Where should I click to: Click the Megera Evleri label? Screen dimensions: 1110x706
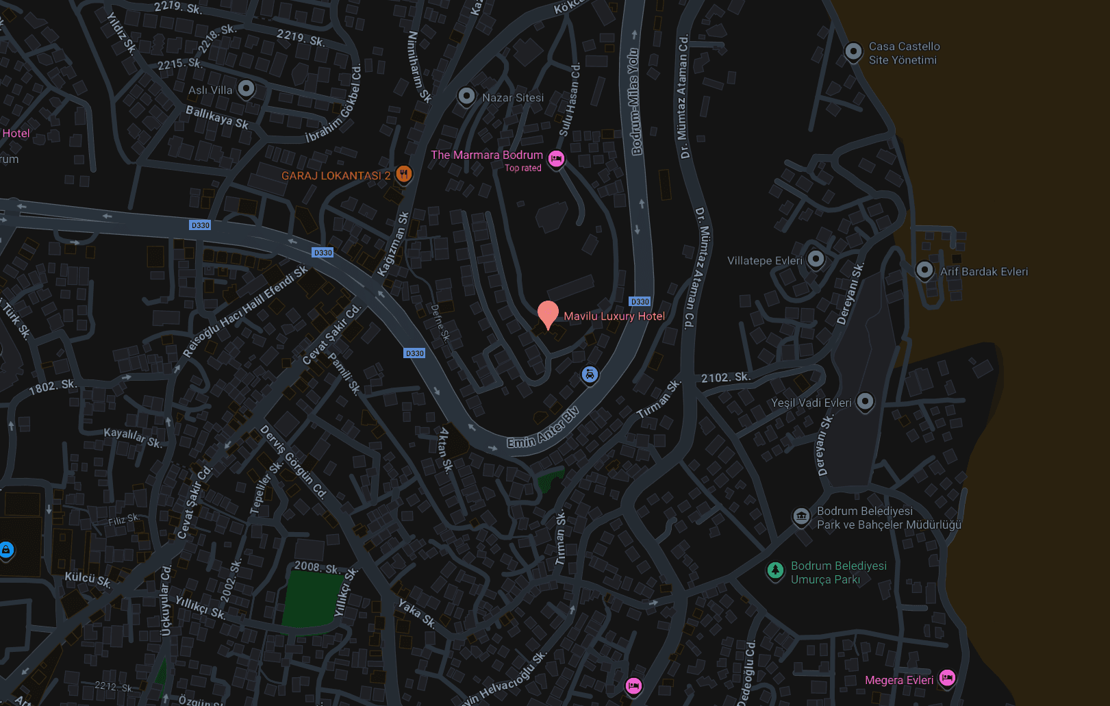pyautogui.click(x=899, y=680)
